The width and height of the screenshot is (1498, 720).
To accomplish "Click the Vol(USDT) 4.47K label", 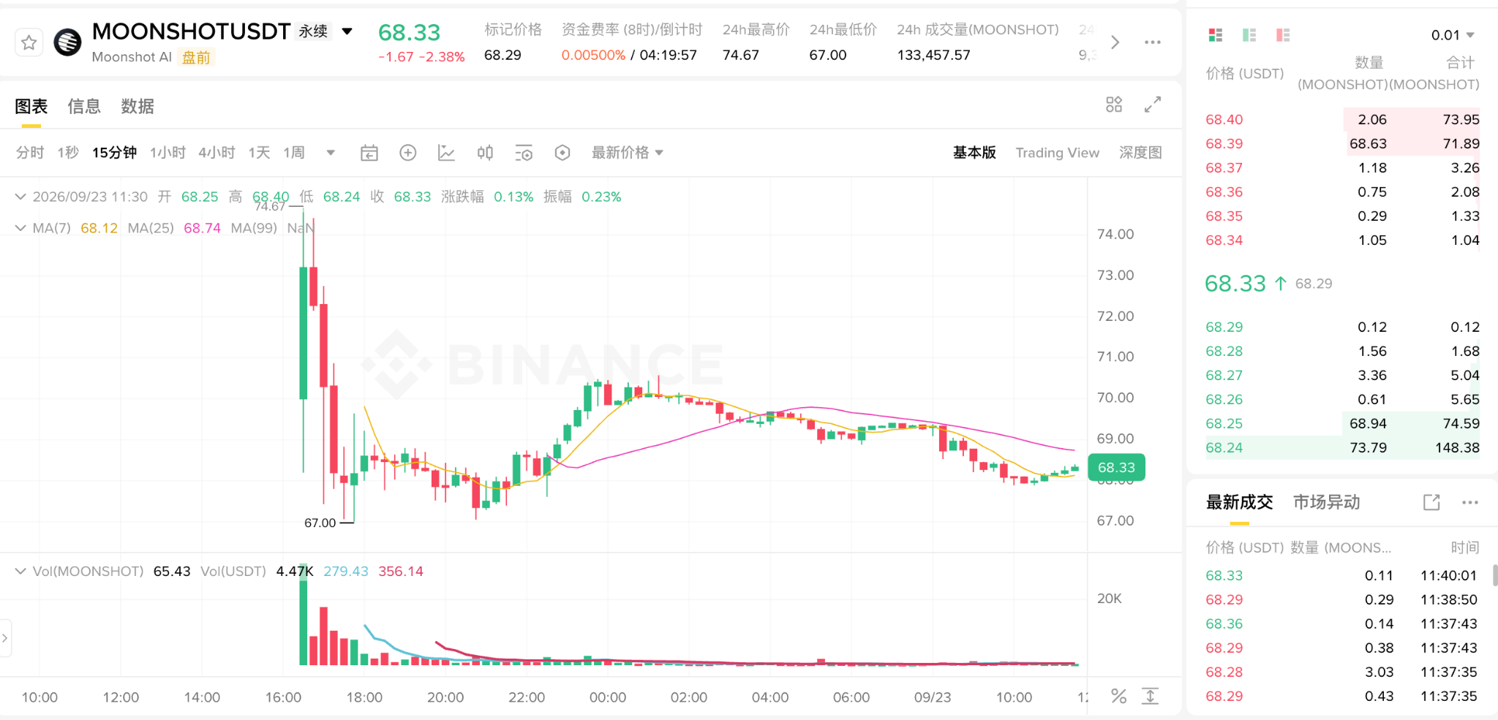I will [x=257, y=572].
